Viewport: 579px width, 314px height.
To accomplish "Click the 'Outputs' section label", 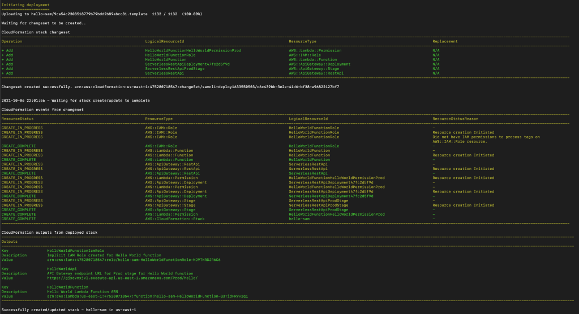I will click(9, 241).
